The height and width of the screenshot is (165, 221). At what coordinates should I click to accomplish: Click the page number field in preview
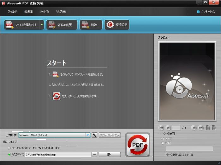pos(176,128)
